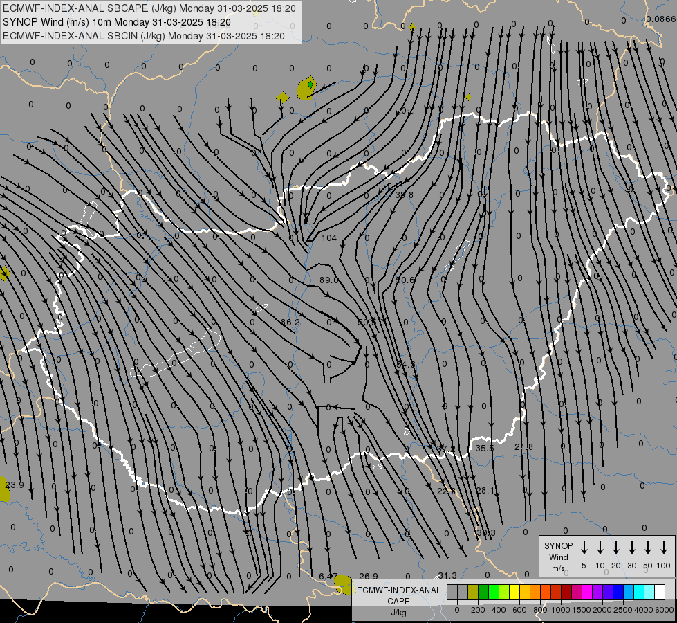Click the legend tick label 200
The height and width of the screenshot is (623, 677).
pyautogui.click(x=478, y=610)
